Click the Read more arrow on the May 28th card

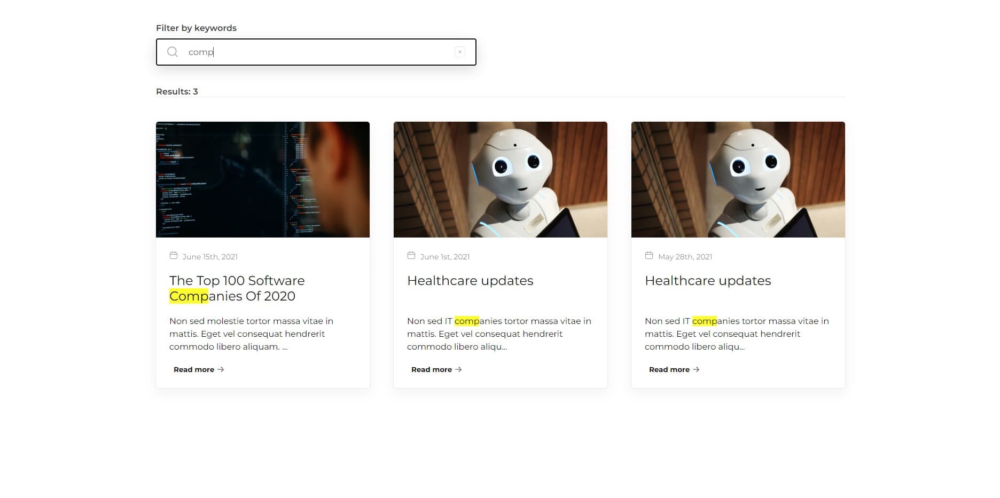click(696, 369)
